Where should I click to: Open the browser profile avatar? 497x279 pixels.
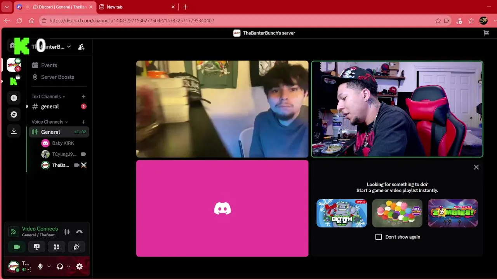(483, 21)
